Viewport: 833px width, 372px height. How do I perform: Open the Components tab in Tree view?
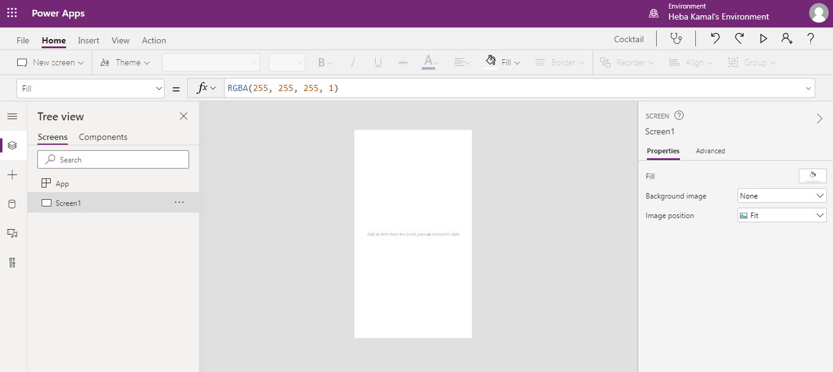(103, 137)
